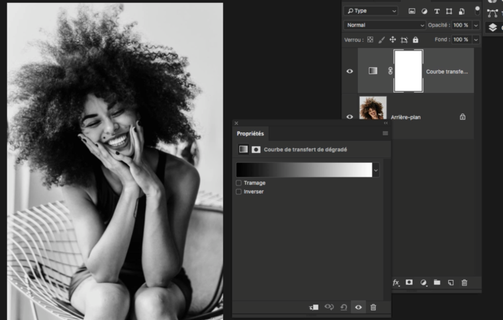The image size is (503, 320).
Task: Open the gradient picker dropdown arrow
Action: (x=376, y=170)
